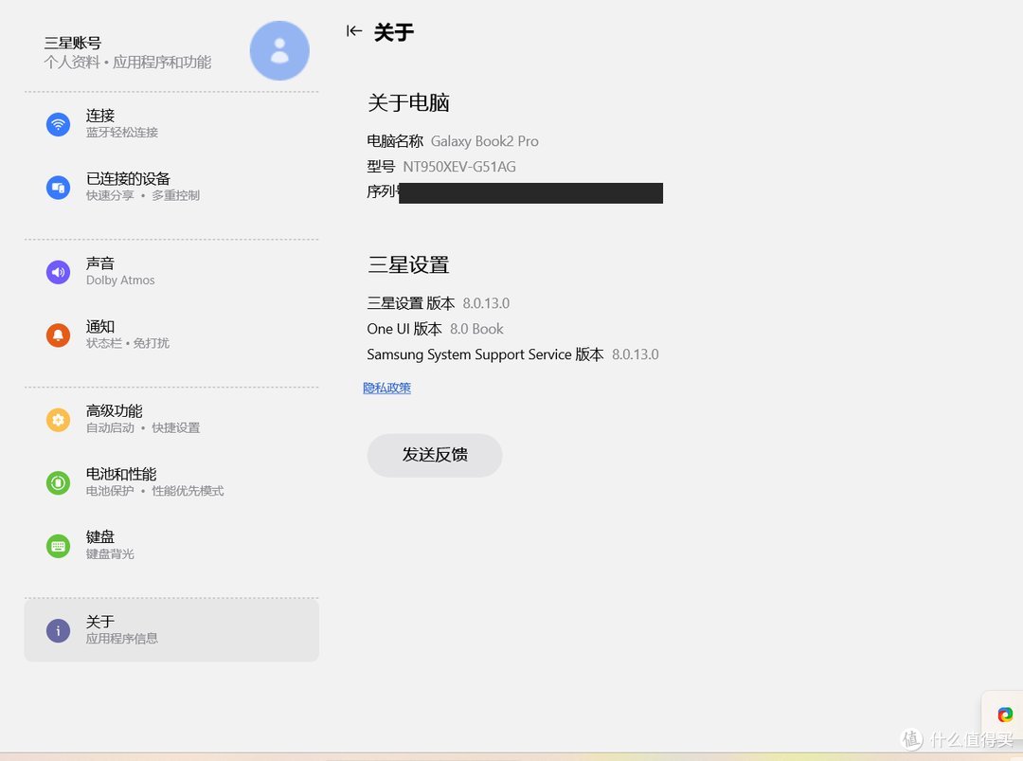The height and width of the screenshot is (761, 1023).
Task: Open the 声音 Dolby Atmos section
Action: 170,272
